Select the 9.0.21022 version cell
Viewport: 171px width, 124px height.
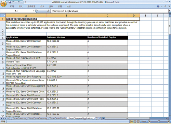(x=67, y=67)
